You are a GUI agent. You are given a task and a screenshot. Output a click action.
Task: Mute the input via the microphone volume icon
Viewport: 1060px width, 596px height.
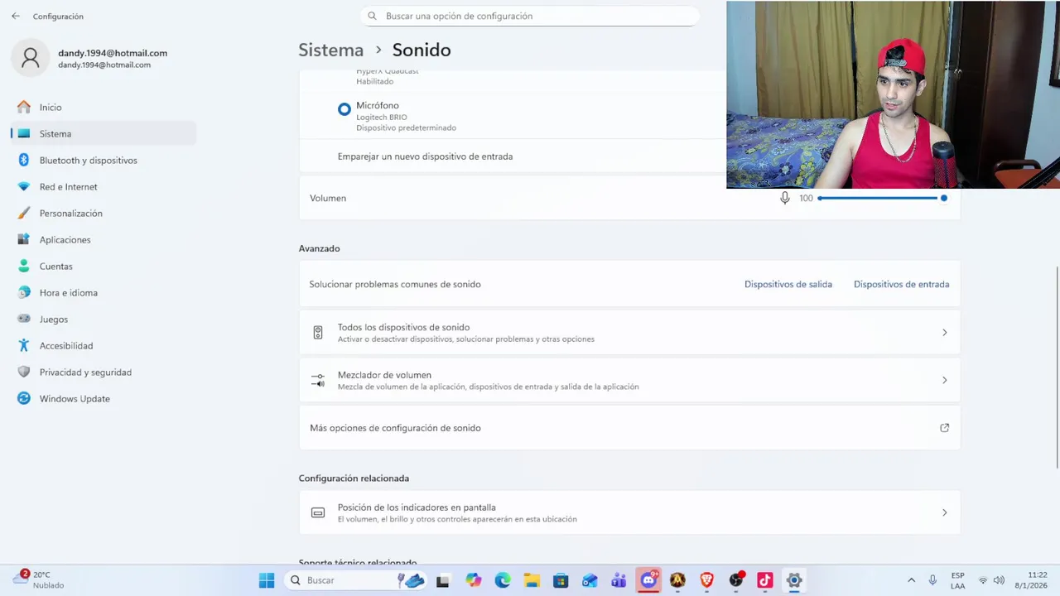point(785,199)
